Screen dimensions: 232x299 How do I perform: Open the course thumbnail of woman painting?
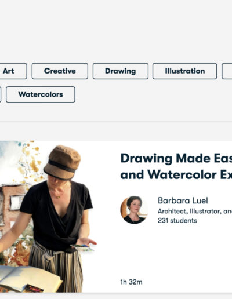pyautogui.click(x=48, y=217)
